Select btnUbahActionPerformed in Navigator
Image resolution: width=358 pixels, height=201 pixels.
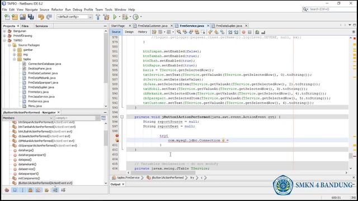pyautogui.click(x=45, y=132)
